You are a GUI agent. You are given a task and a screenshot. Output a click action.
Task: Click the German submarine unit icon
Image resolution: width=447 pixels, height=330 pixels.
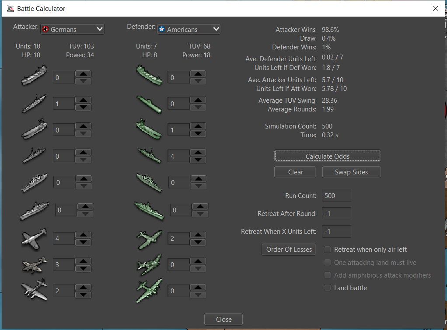[34, 104]
